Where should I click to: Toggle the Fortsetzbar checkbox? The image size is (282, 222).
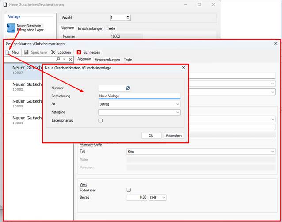click(x=129, y=190)
